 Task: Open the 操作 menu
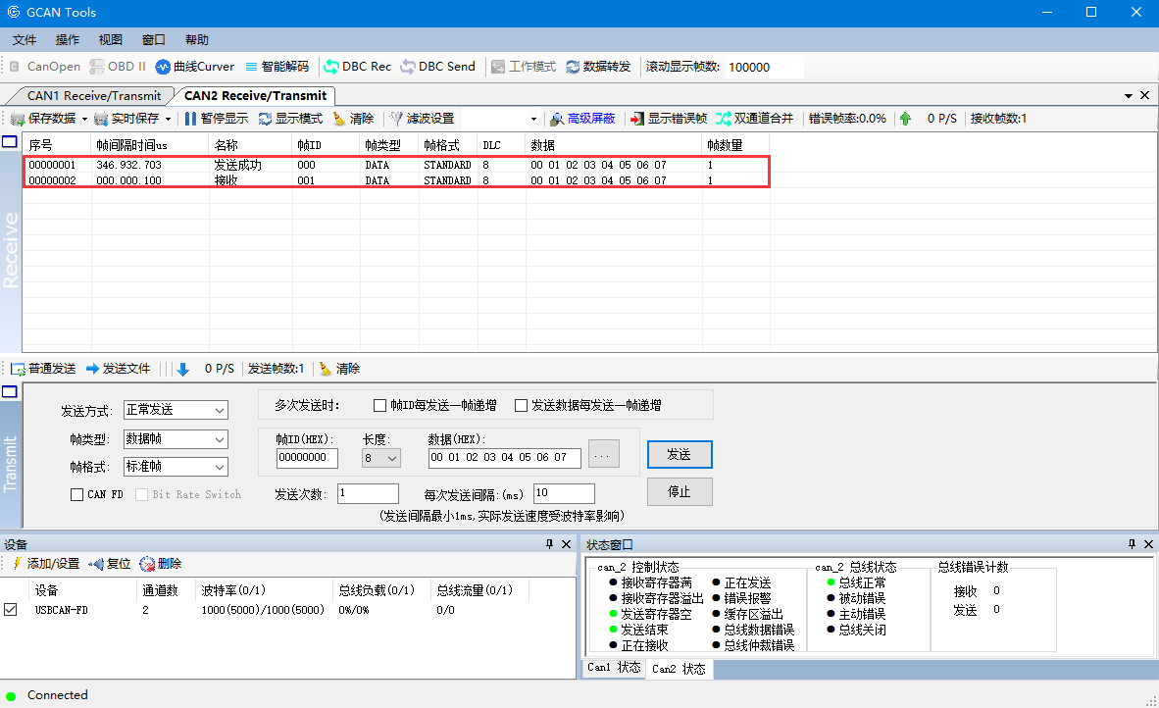point(68,40)
